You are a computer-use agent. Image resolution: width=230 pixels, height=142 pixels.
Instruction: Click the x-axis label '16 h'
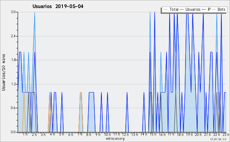[162, 134]
